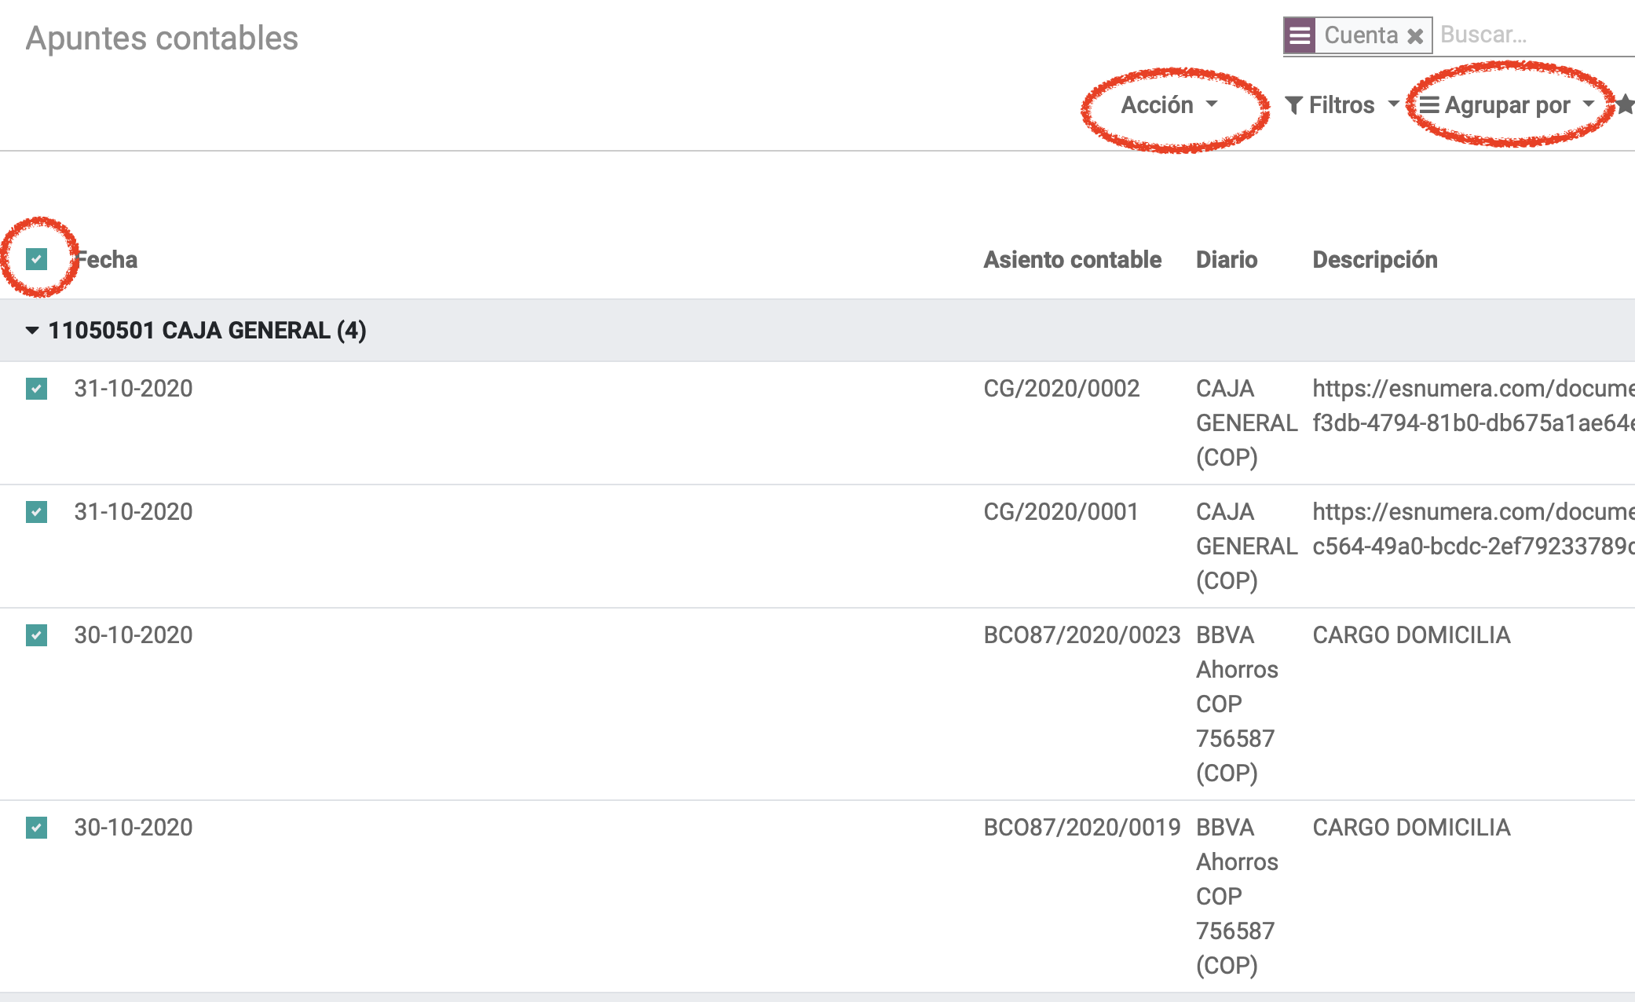Click the purple group-by facet icon

tap(1300, 35)
